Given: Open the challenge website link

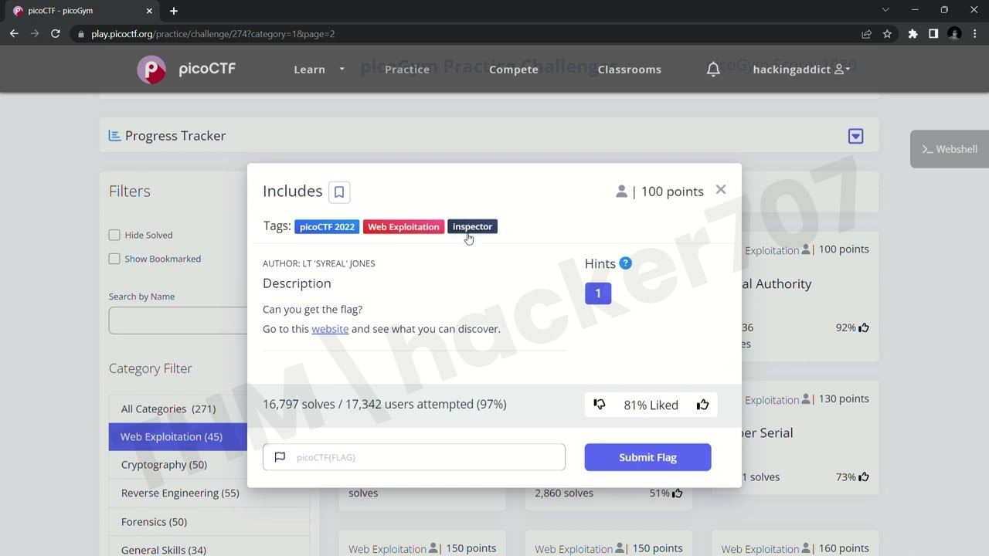Looking at the screenshot, I should (330, 329).
